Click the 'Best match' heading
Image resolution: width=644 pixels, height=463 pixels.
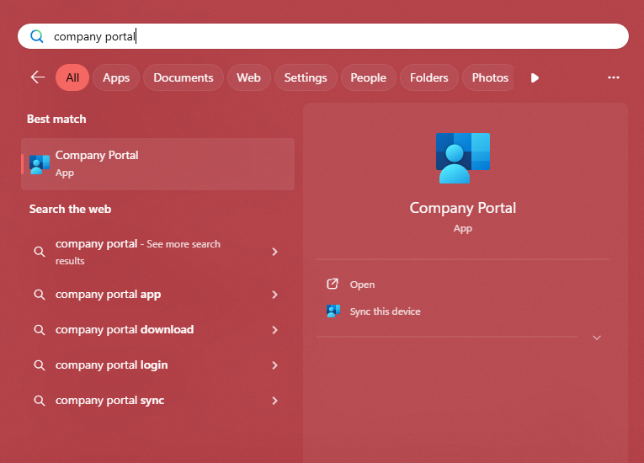coord(56,119)
